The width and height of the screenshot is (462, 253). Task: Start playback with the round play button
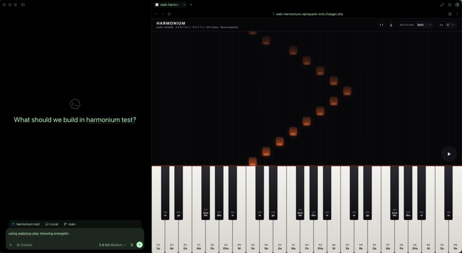click(x=449, y=154)
